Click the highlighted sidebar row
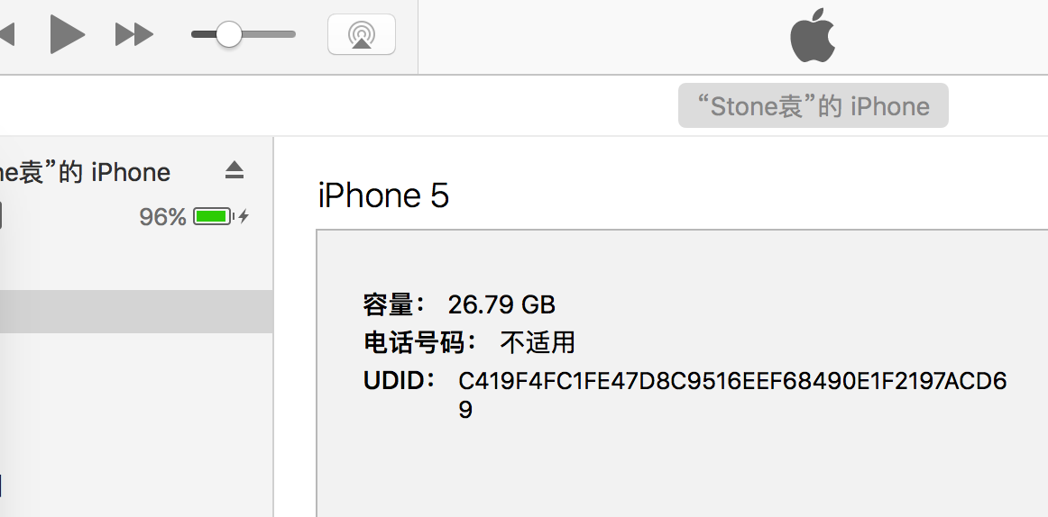Screen dimensions: 1048x517 [x=136, y=312]
